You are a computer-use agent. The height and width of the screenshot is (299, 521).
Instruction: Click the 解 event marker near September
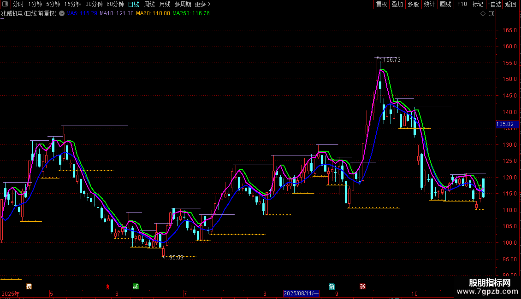pos(332,286)
